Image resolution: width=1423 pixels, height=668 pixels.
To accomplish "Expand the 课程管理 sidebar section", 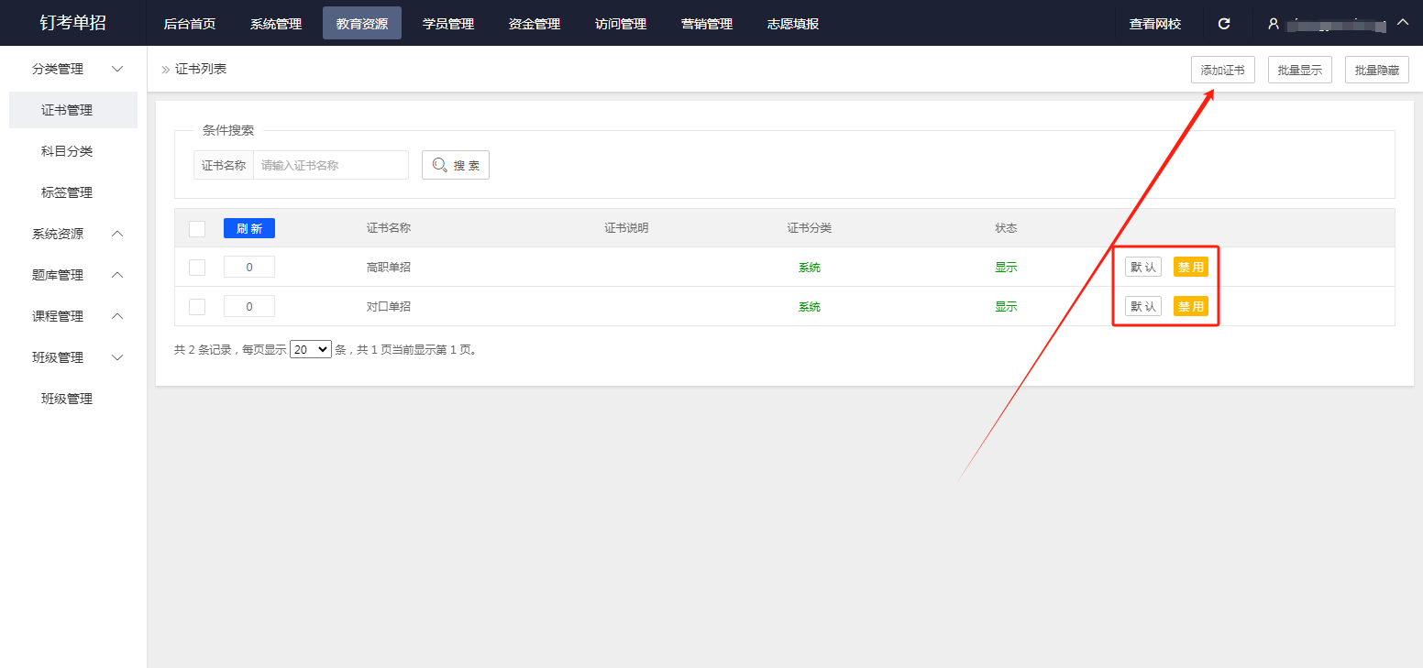I will tap(117, 316).
